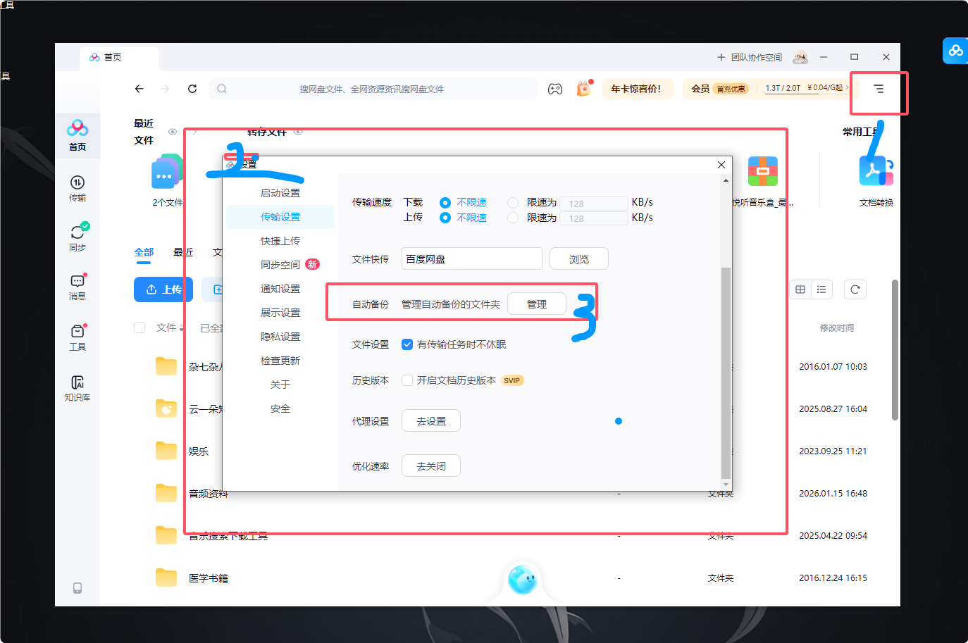Open the gift box promotion icon
This screenshot has height=643, width=968.
tap(584, 88)
